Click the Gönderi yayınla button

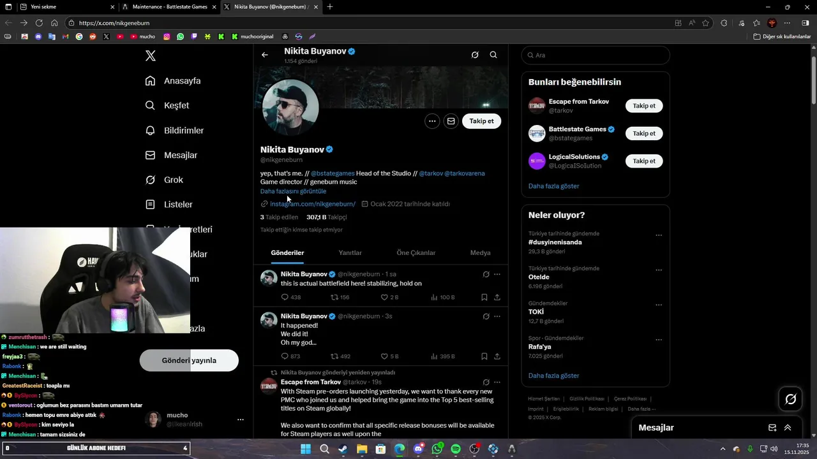click(189, 360)
